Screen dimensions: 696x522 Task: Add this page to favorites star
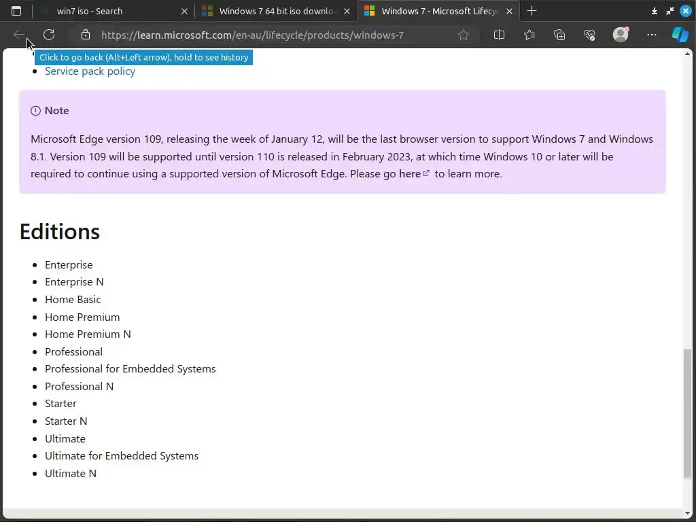(x=464, y=35)
